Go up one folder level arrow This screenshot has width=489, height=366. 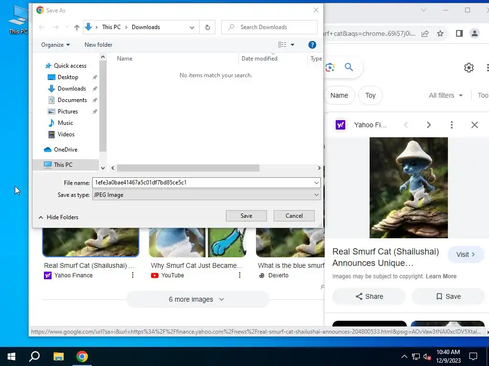(77, 27)
